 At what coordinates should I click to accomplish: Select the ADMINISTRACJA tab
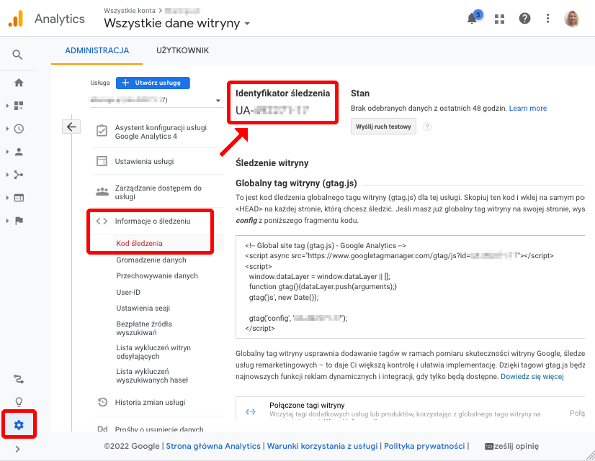click(x=97, y=51)
